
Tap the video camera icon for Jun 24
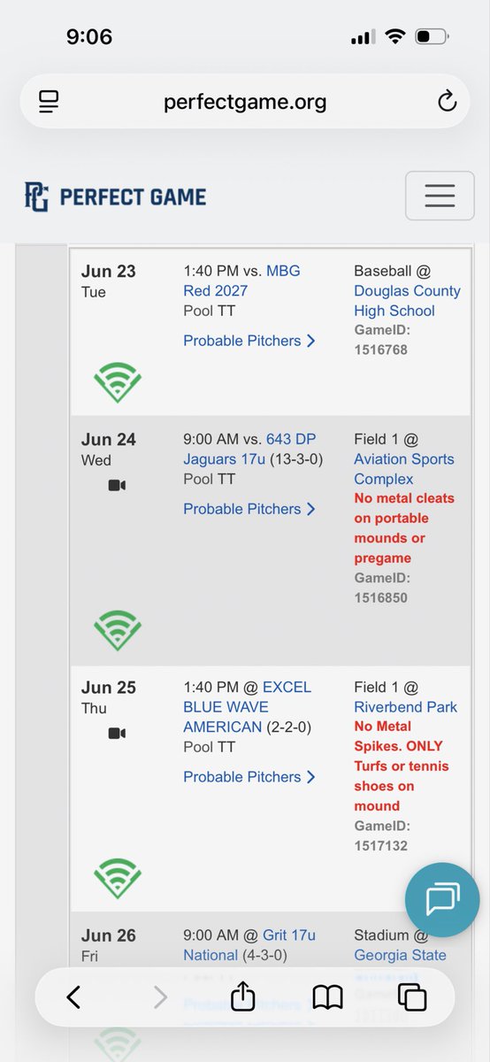pyautogui.click(x=118, y=485)
